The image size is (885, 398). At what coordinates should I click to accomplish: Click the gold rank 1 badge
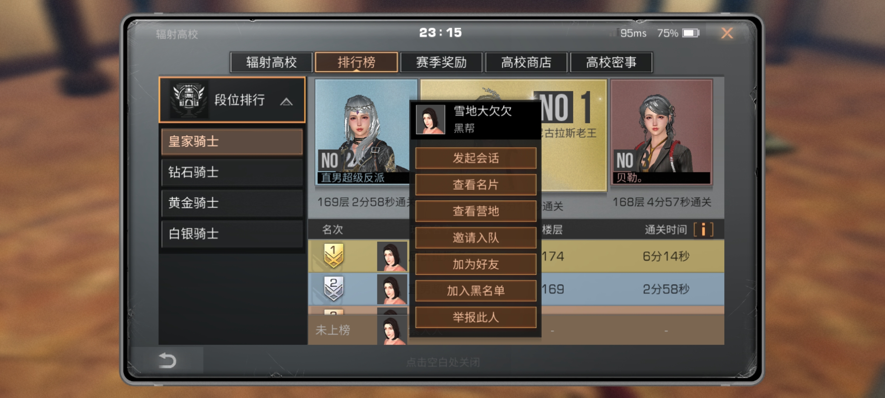pyautogui.click(x=333, y=255)
